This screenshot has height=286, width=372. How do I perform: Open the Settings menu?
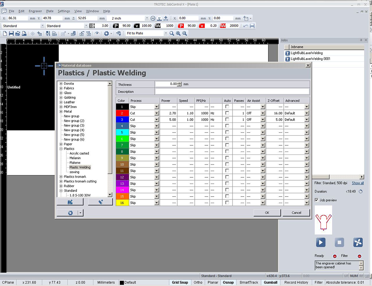click(x=64, y=11)
